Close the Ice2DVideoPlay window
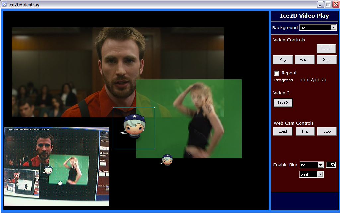 (x=336, y=5)
